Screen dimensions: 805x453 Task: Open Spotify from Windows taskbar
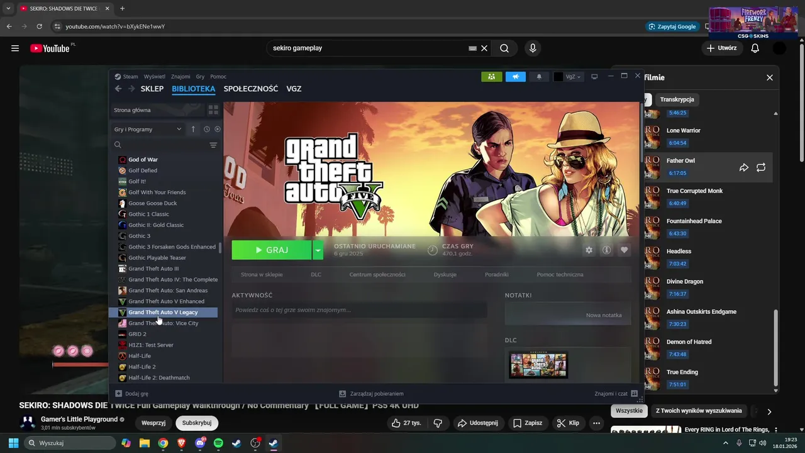coord(218,443)
